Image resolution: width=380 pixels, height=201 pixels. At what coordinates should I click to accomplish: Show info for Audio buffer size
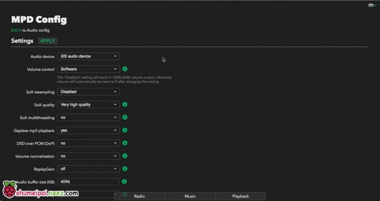point(125,182)
